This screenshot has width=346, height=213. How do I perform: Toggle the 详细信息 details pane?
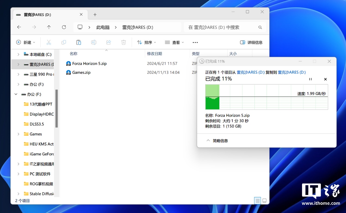pos(251,42)
